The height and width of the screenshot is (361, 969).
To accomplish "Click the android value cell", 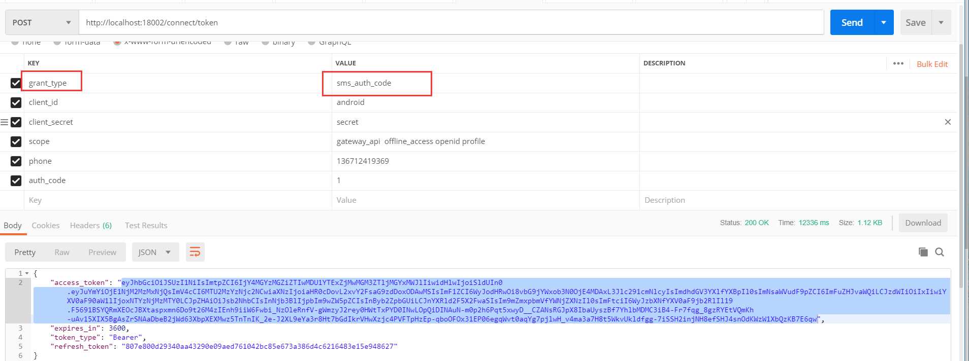I will (x=486, y=102).
